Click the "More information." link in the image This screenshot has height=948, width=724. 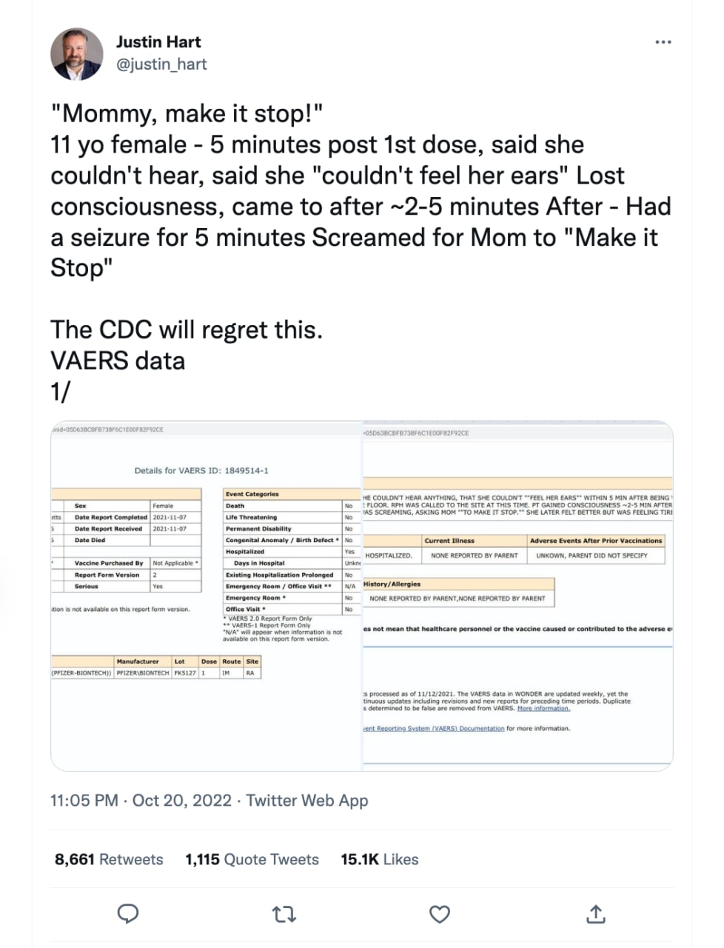click(543, 708)
